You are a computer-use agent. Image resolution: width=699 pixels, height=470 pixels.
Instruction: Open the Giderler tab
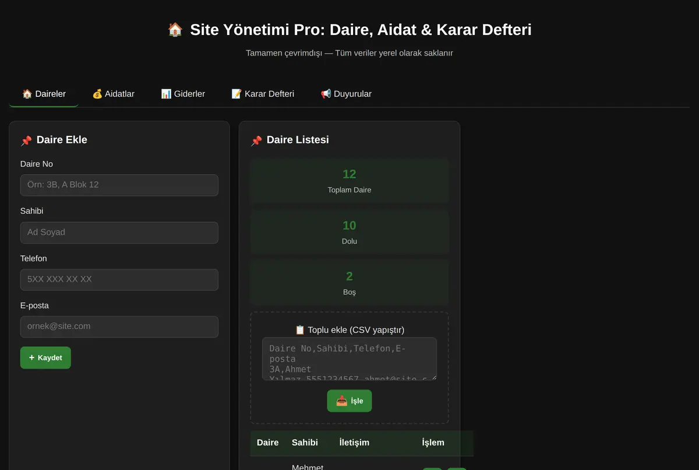pos(183,94)
